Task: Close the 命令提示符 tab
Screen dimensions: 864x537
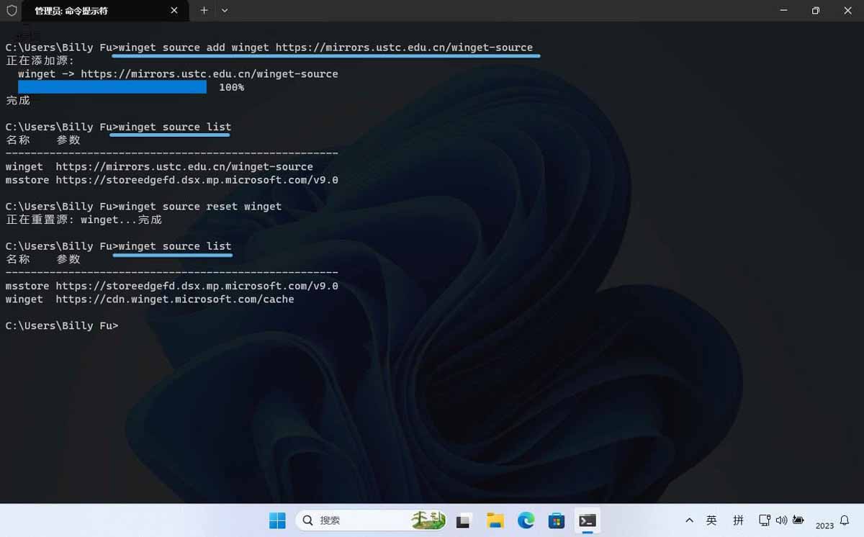Action: pyautogui.click(x=174, y=11)
